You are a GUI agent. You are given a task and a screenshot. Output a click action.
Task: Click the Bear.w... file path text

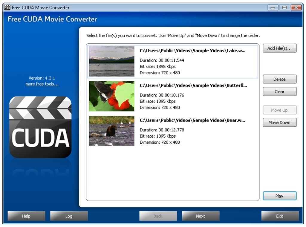tap(192, 120)
